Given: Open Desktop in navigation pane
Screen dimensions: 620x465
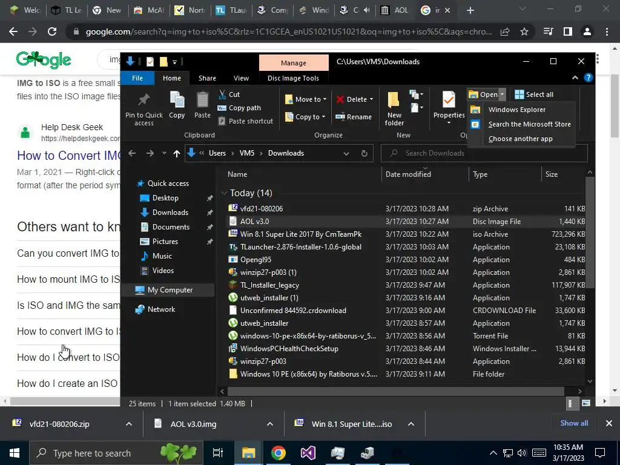Looking at the screenshot, I should pos(165,198).
